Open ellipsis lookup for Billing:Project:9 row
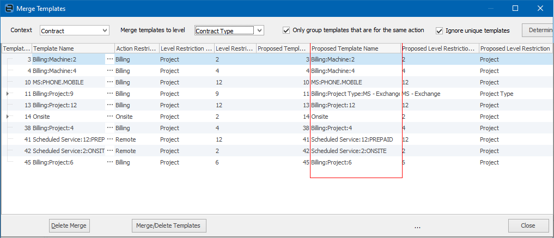Image resolution: width=554 pixels, height=238 pixels. tap(110, 94)
